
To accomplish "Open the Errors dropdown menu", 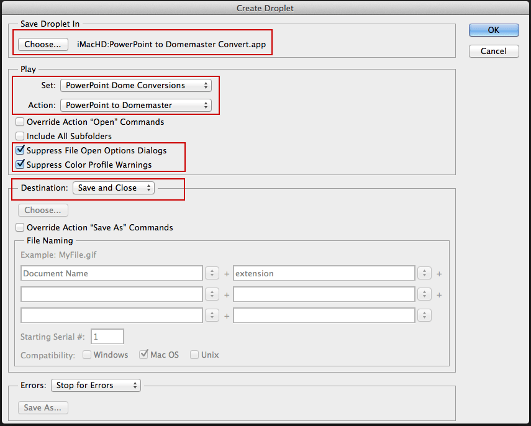I will pyautogui.click(x=96, y=385).
